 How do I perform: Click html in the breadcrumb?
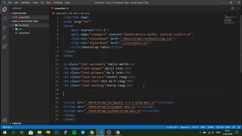(75, 14)
